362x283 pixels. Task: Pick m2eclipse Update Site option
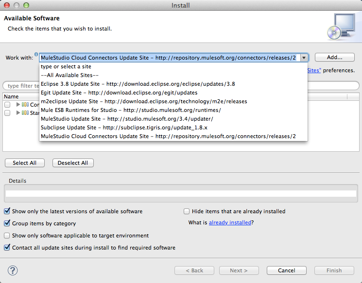click(x=144, y=101)
